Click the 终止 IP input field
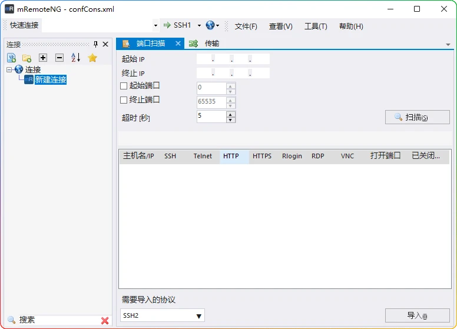This screenshot has height=329, width=457. pos(233,73)
